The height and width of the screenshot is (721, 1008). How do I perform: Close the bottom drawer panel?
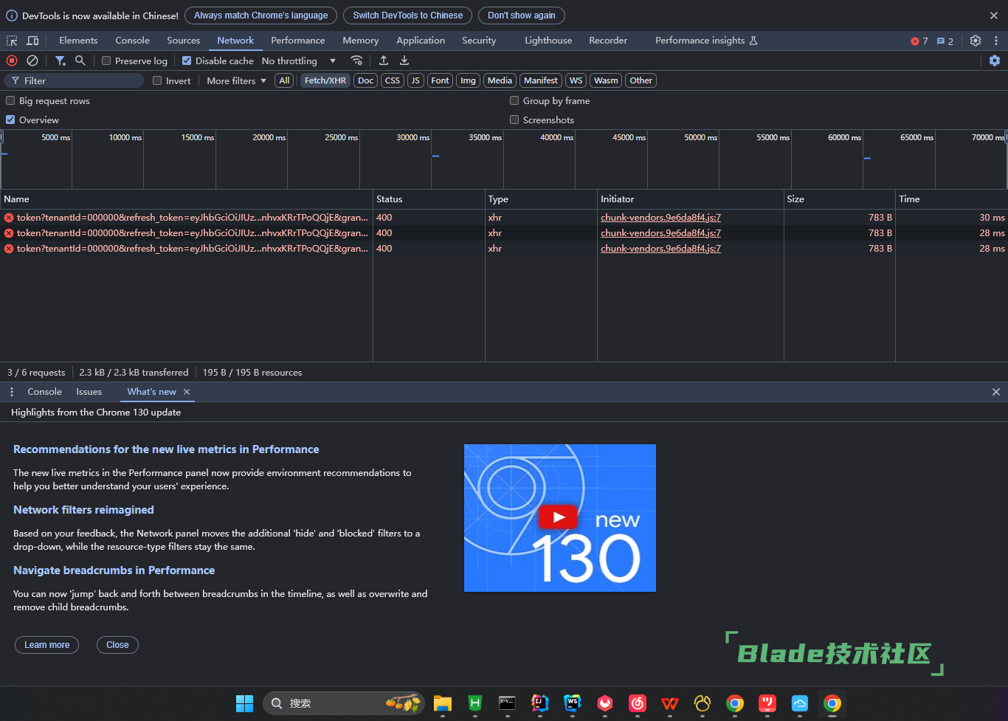[x=996, y=392]
